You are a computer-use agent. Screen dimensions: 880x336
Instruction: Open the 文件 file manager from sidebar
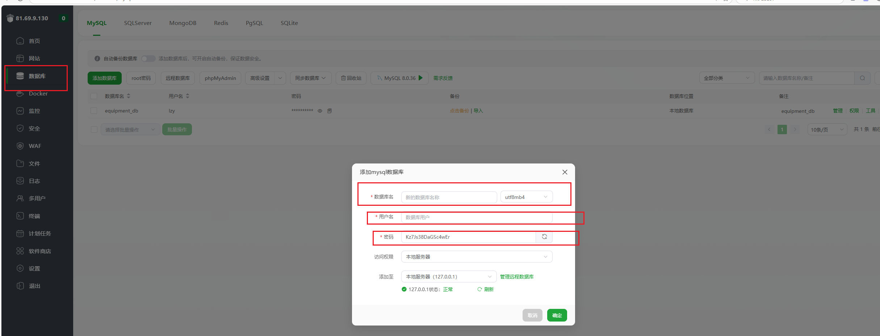[34, 163]
